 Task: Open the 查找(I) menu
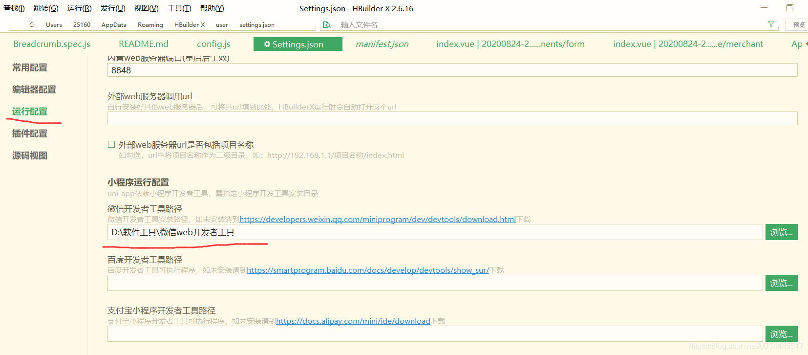[x=14, y=8]
